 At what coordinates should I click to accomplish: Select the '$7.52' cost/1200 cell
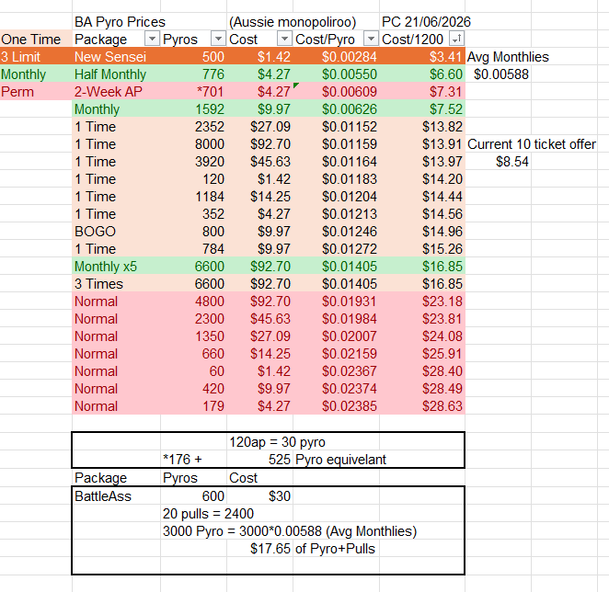click(422, 109)
